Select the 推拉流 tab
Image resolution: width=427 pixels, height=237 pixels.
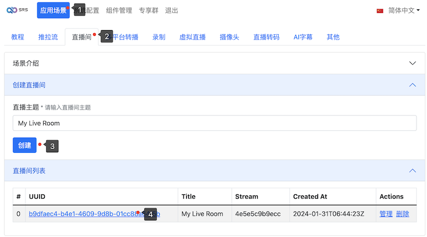(x=48, y=37)
